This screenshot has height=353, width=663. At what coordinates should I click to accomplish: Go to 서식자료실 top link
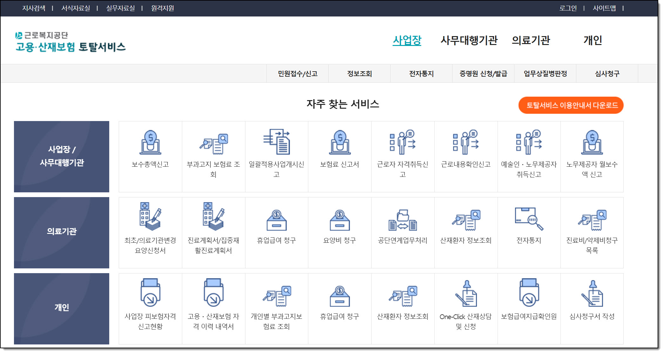point(76,8)
